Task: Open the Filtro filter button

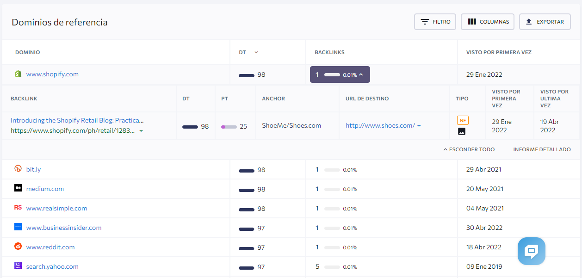Action: pyautogui.click(x=435, y=22)
